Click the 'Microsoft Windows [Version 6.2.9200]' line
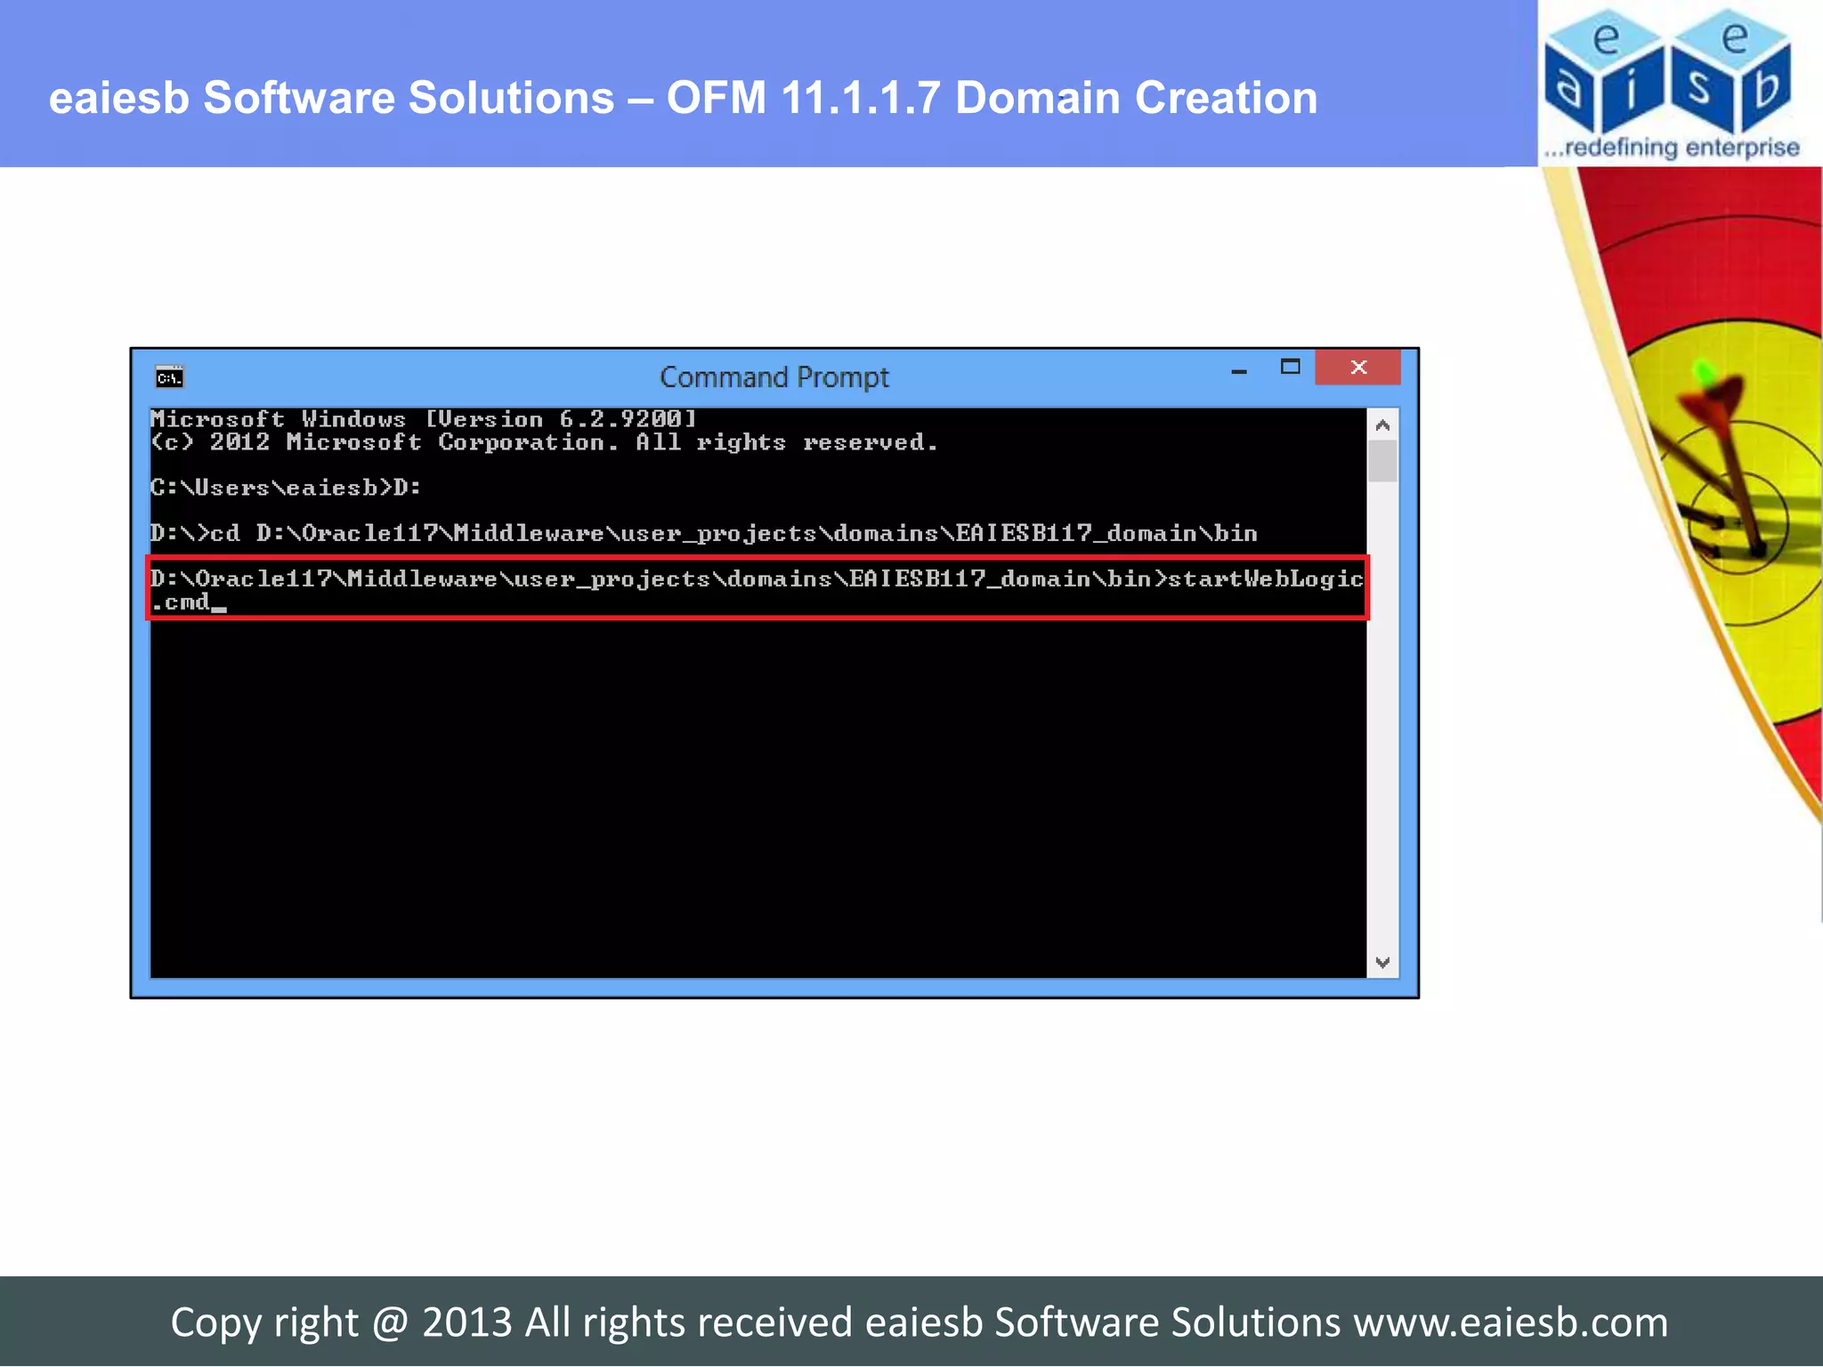The height and width of the screenshot is (1367, 1823). pyautogui.click(x=424, y=418)
